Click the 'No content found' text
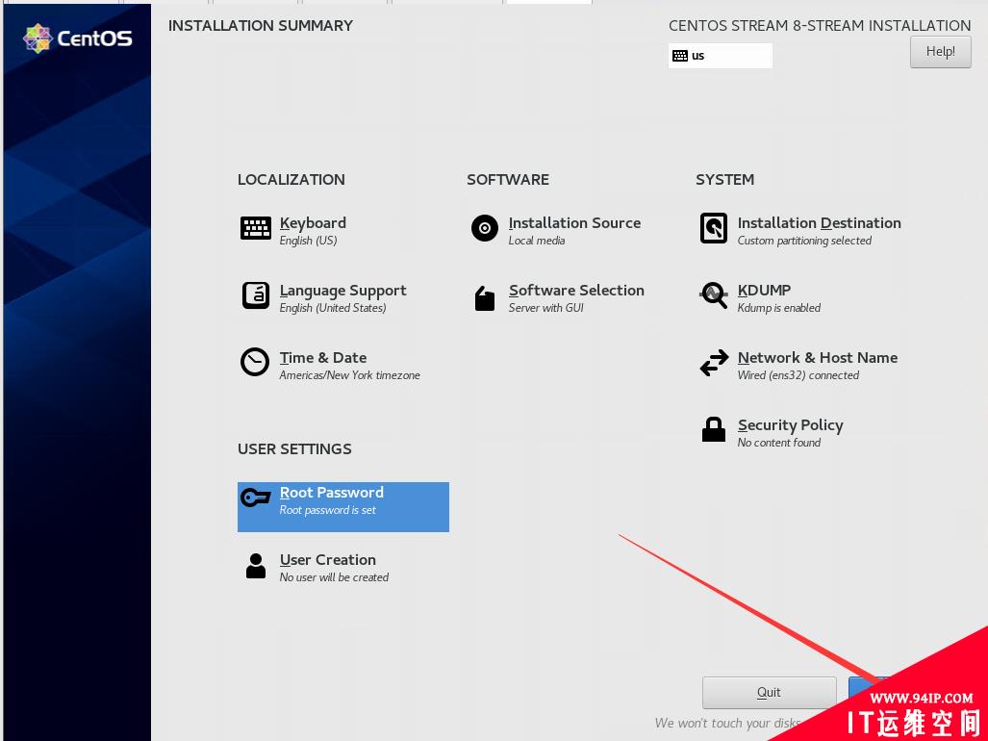 [779, 443]
